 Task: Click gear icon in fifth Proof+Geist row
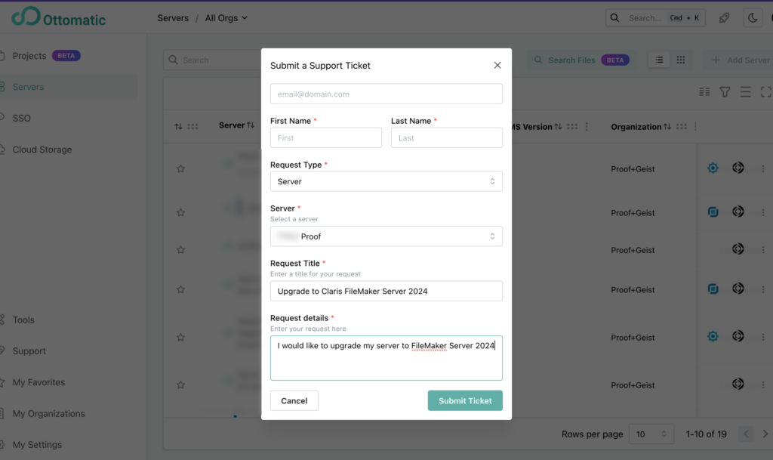[713, 336]
